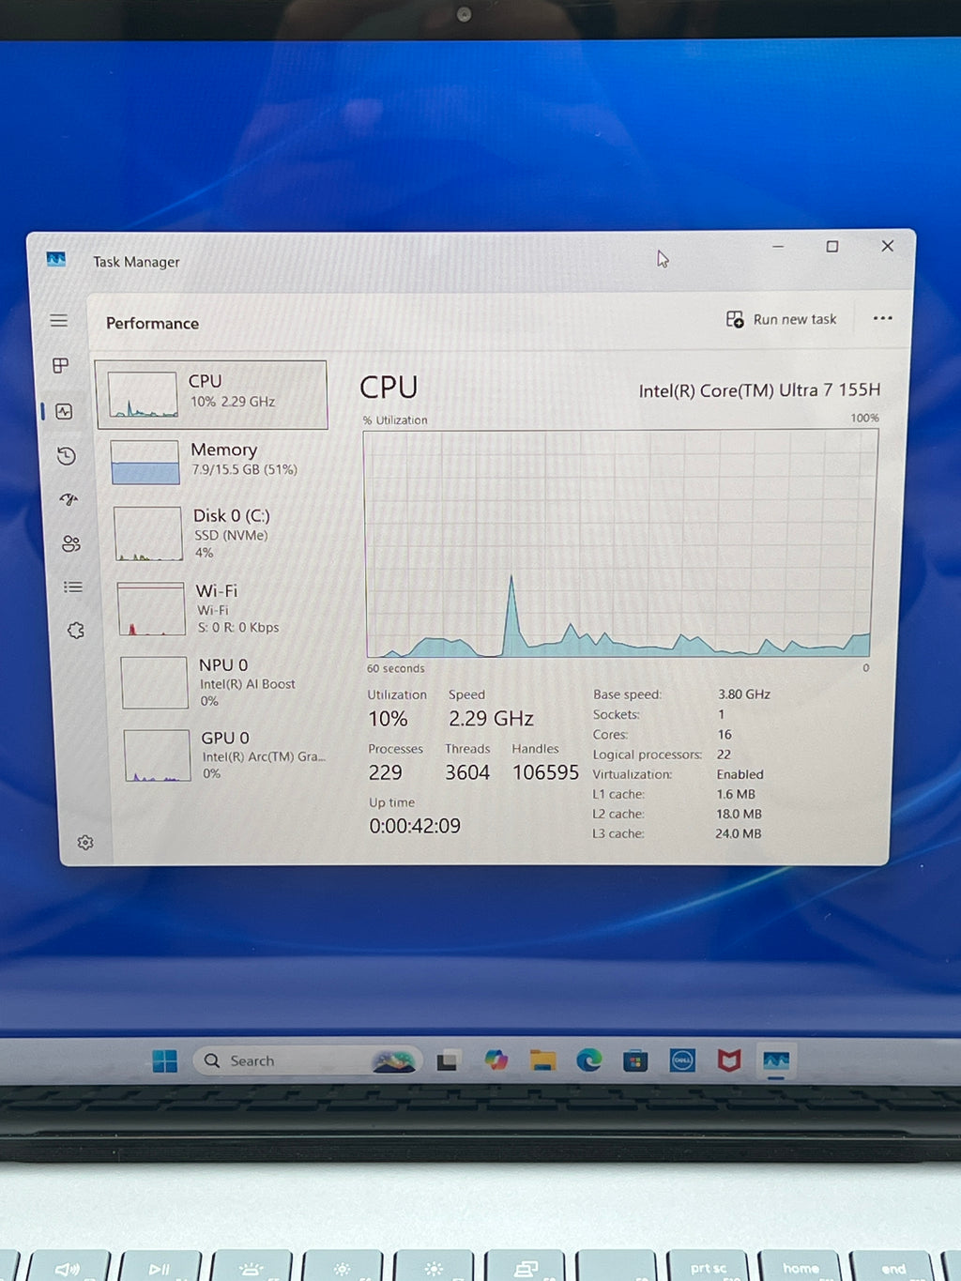This screenshot has height=1281, width=961.
Task: Click the Task Manager title bar icon
Action: [56, 259]
